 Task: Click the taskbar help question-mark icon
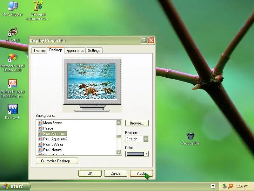point(213,186)
